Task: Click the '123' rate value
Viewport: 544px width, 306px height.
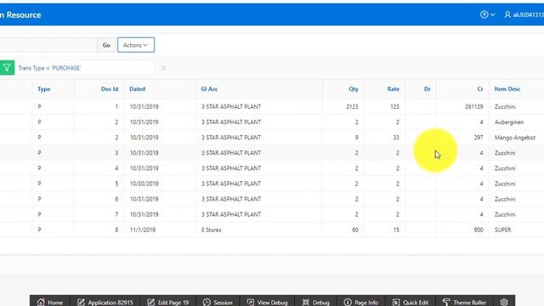Action: (x=394, y=106)
